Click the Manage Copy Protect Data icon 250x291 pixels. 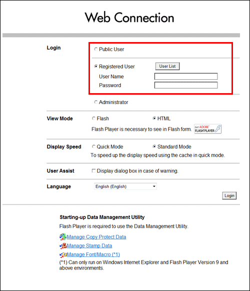click(x=63, y=237)
